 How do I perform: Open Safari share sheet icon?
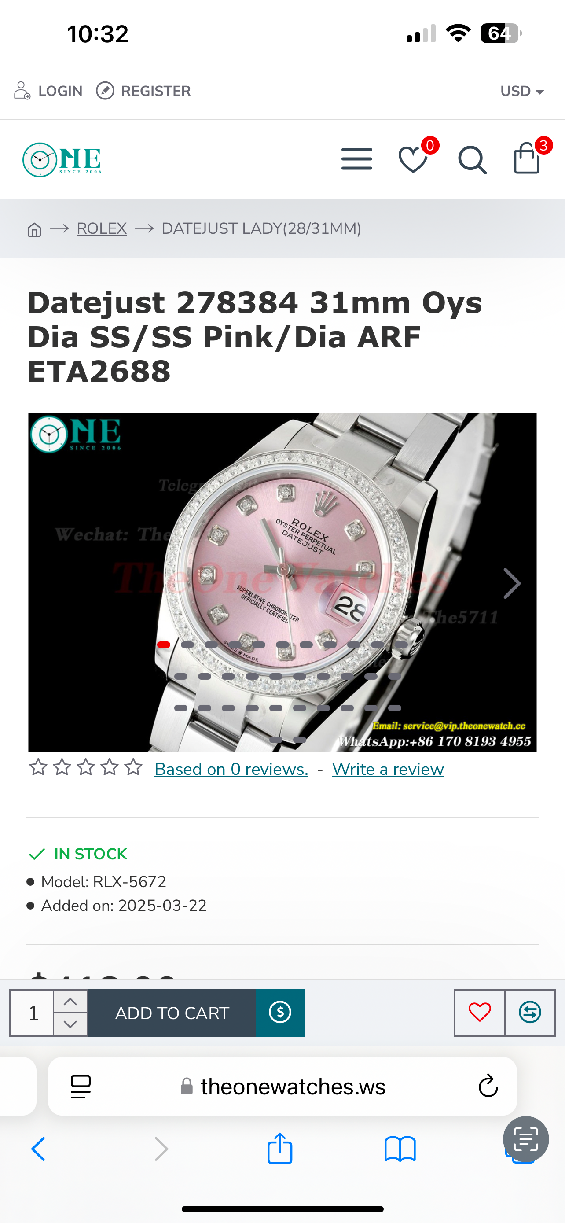(280, 1149)
